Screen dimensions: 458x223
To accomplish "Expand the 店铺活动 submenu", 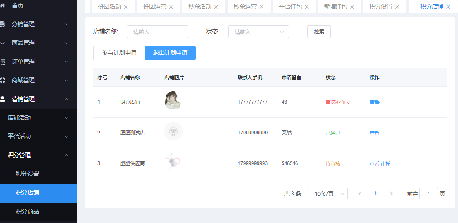I will pyautogui.click(x=39, y=118).
